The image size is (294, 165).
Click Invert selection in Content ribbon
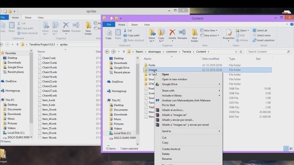pyautogui.click(x=263, y=40)
